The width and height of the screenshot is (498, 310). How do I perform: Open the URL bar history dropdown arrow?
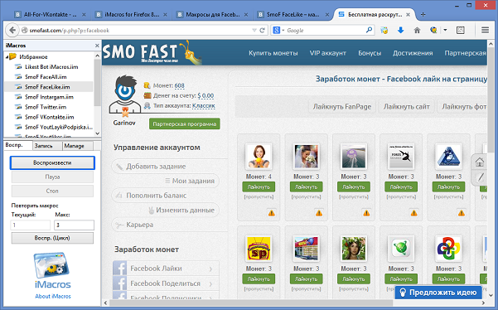(254, 31)
